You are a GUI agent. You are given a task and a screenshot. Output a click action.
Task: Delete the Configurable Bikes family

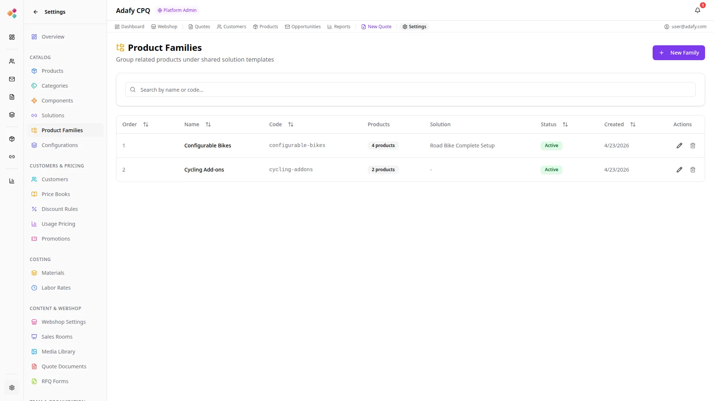(x=692, y=146)
